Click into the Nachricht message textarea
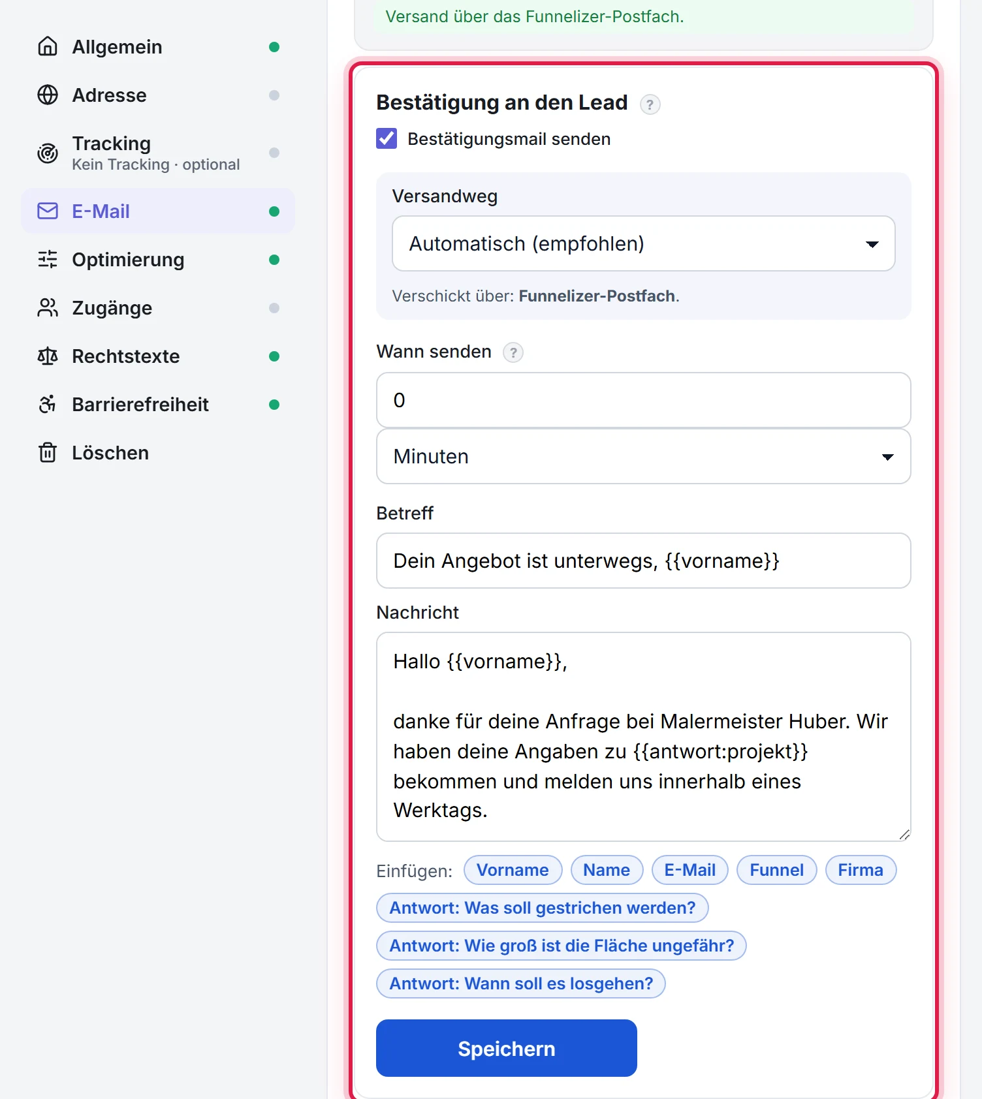 (x=643, y=737)
